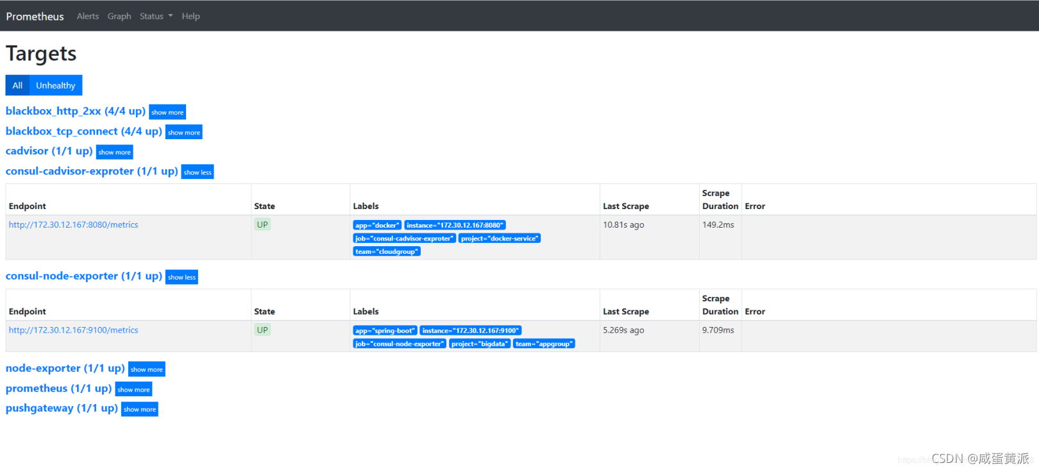Click the UP state badge for port 9100

[262, 330]
